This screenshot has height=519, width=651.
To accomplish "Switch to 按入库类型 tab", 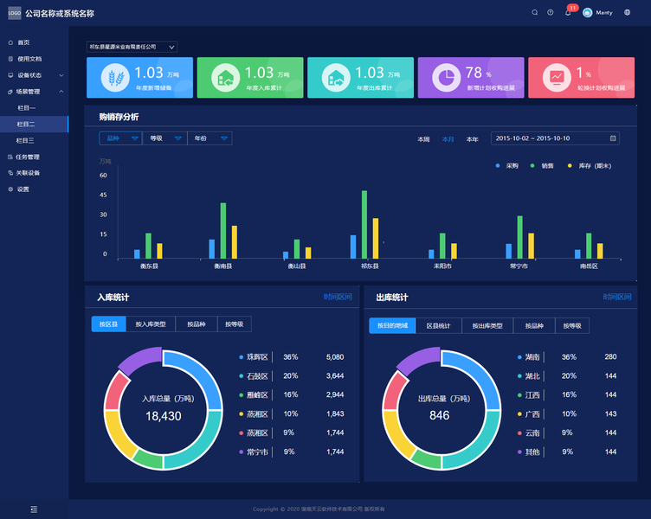I will click(151, 324).
